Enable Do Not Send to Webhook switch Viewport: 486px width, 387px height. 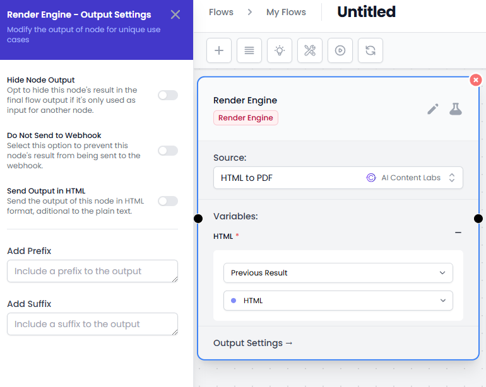tap(168, 151)
